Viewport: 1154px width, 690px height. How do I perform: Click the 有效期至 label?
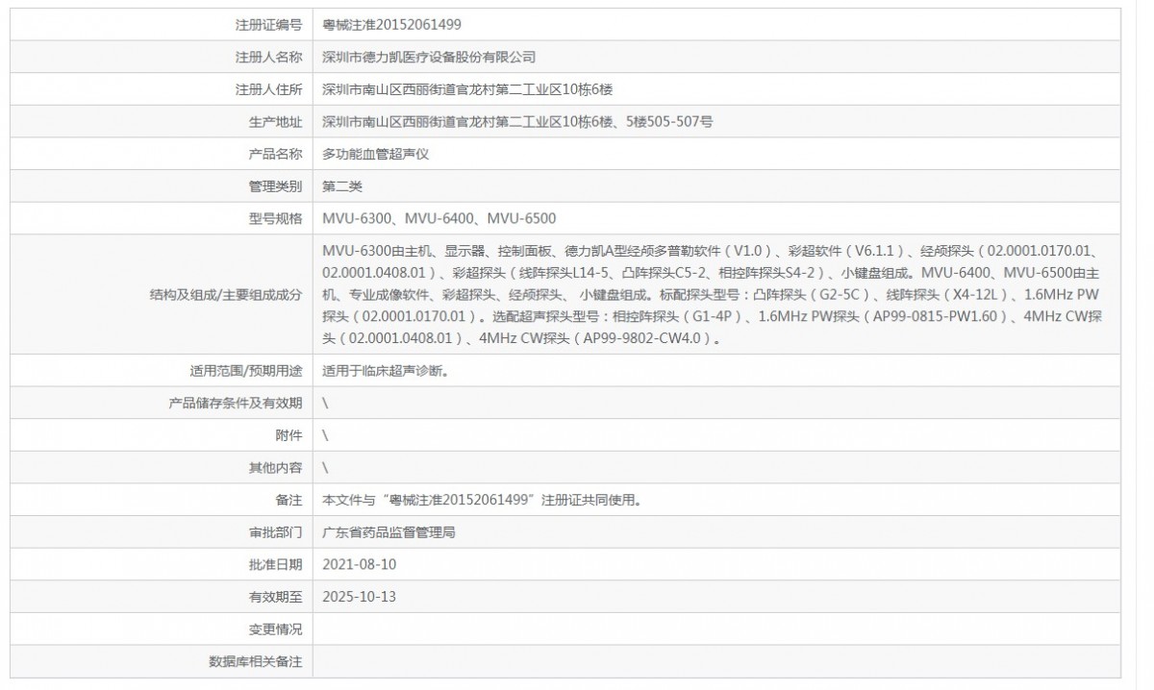click(x=275, y=597)
